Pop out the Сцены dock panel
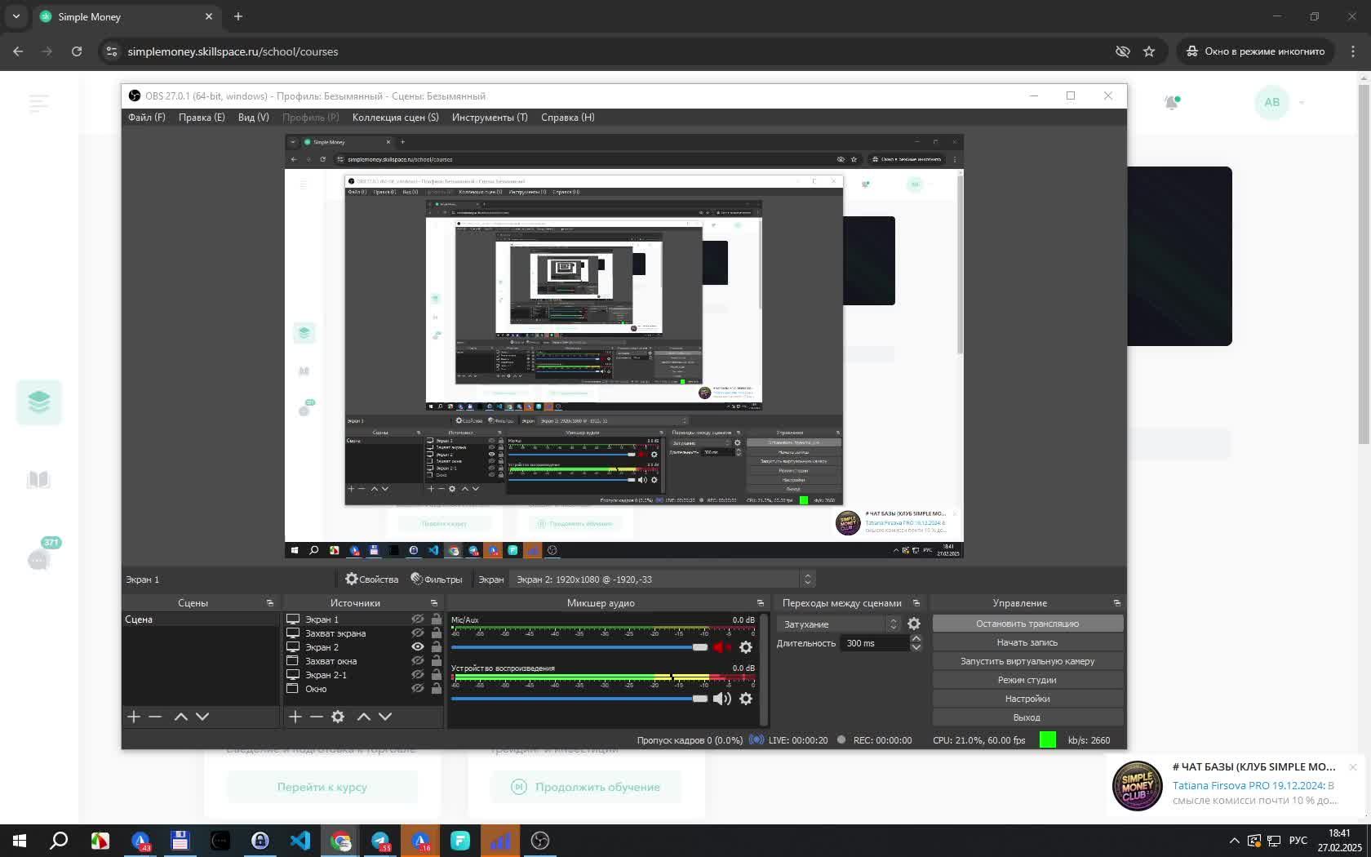The image size is (1371, 857). 270,603
